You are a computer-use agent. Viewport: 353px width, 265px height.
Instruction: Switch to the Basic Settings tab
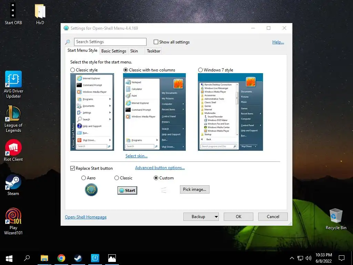[x=114, y=51]
